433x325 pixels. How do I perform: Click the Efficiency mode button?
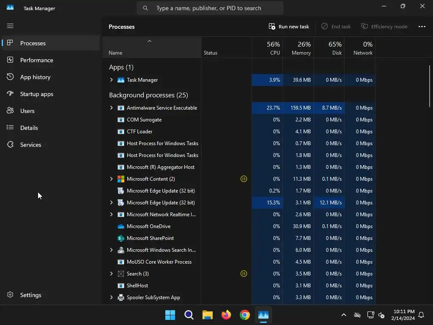click(x=384, y=27)
